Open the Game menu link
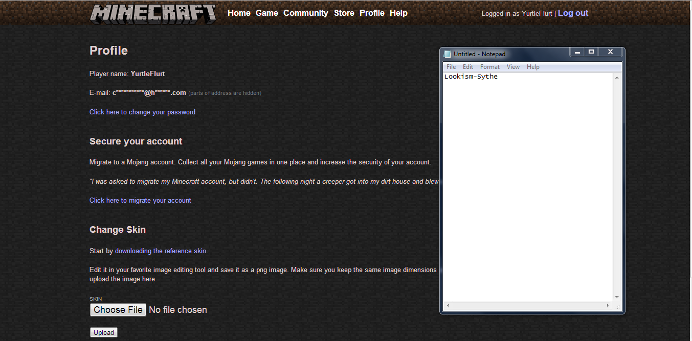 (267, 13)
